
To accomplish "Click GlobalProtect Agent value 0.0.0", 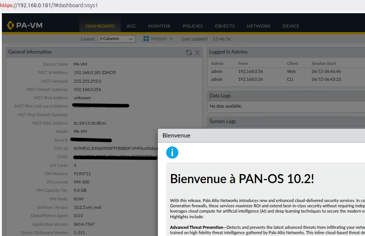I will point(78,216).
